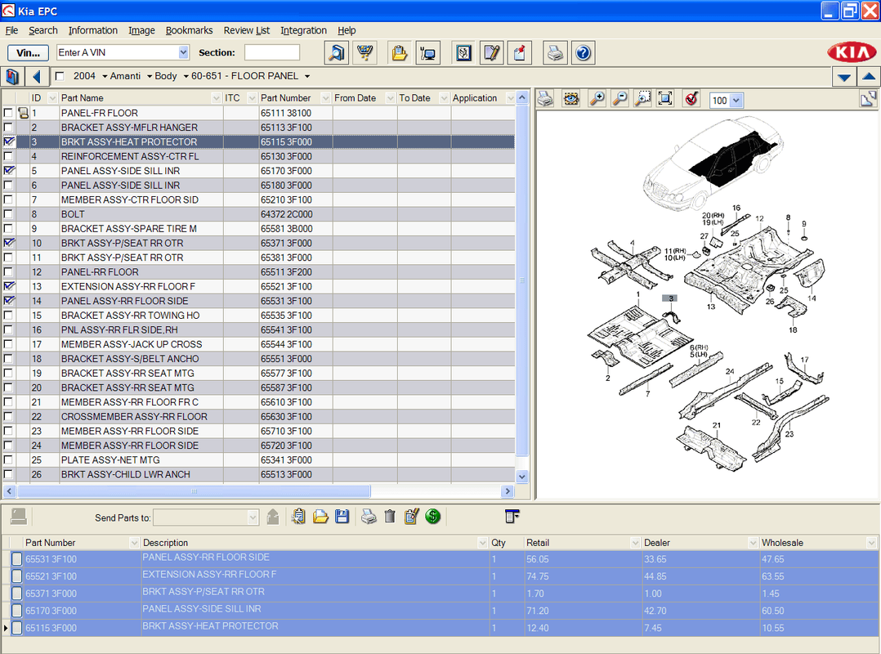Screen dimensions: 881x654
Task: Open the Integration menu
Action: tap(303, 30)
